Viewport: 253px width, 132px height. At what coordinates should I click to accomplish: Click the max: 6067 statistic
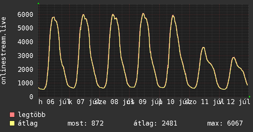[225, 123]
